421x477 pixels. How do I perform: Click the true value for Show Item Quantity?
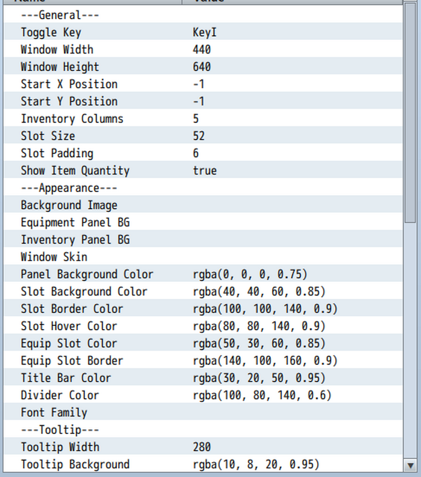(x=205, y=171)
